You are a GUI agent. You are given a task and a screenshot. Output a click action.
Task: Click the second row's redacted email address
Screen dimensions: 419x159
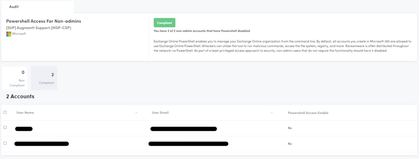tap(188, 144)
